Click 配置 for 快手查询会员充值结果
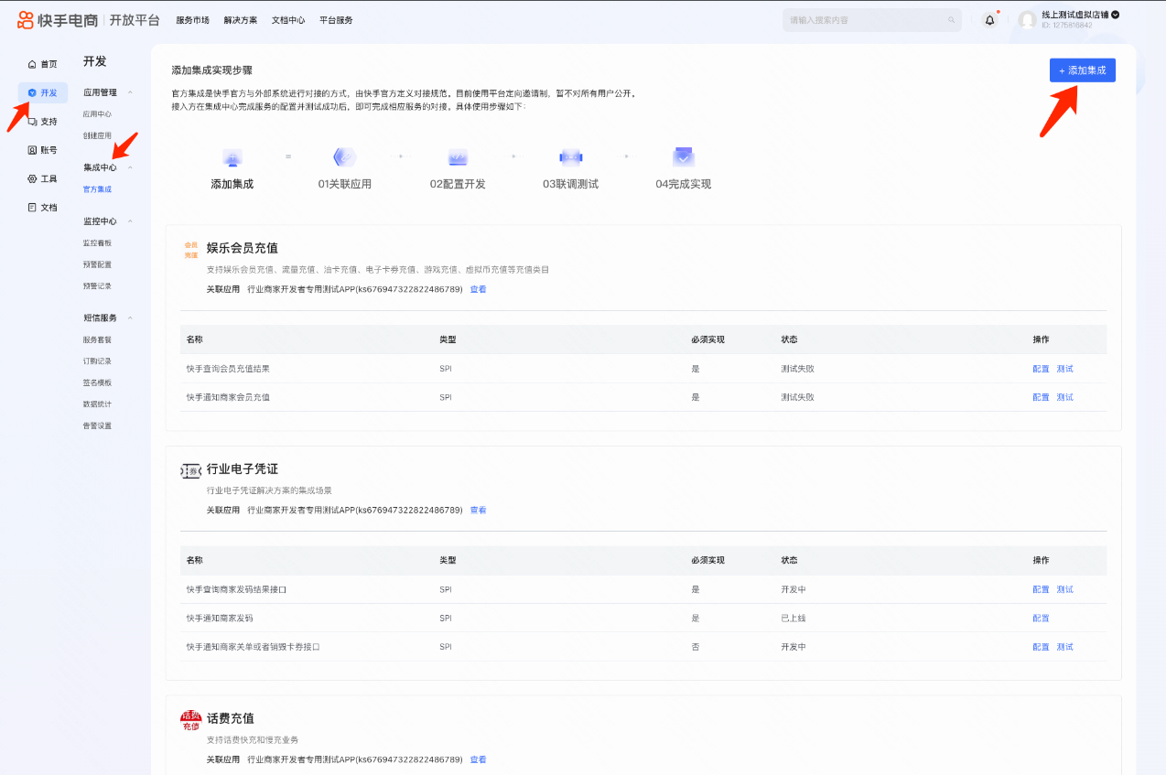The height and width of the screenshot is (775, 1166). coord(1041,369)
